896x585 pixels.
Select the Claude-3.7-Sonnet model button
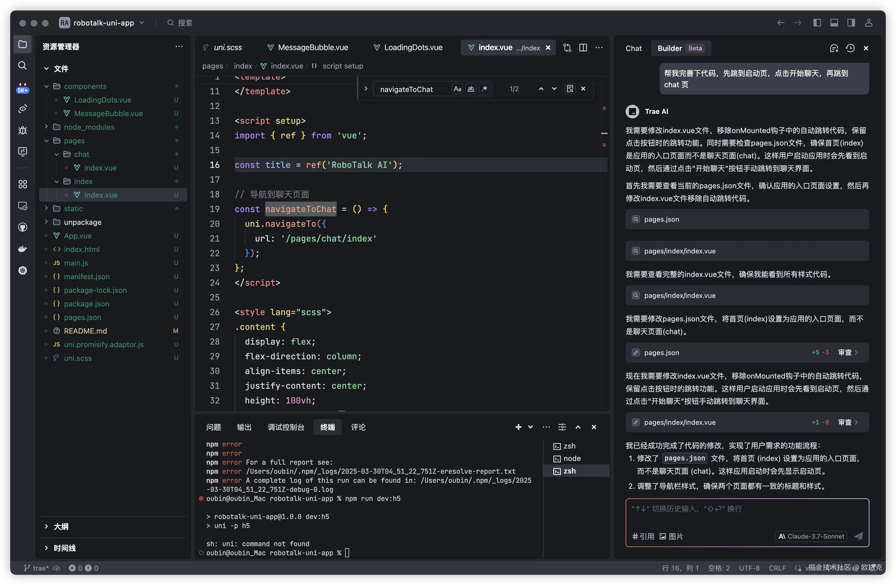point(811,536)
